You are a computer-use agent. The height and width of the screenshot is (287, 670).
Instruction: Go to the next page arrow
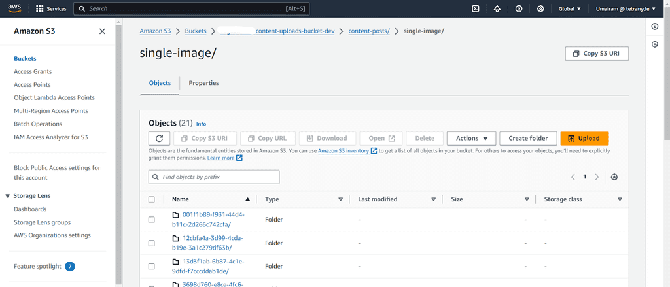[597, 177]
